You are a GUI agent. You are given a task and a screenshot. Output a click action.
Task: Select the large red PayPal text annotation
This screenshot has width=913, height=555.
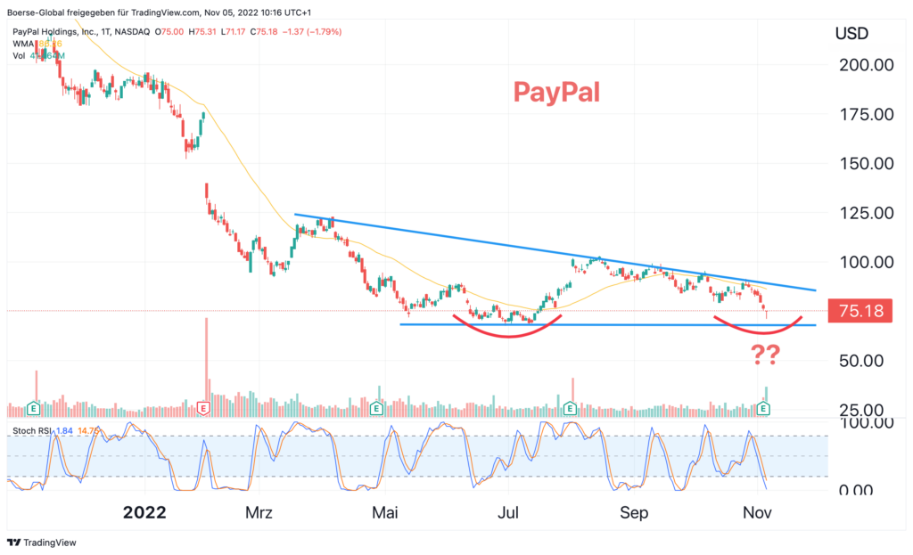(556, 93)
